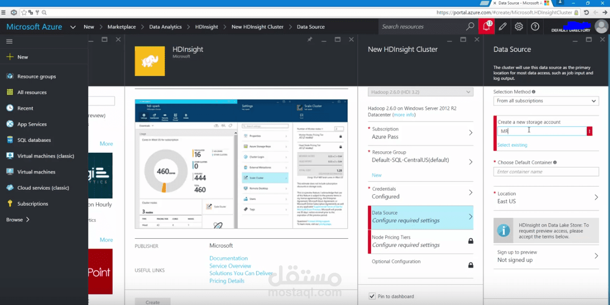Image resolution: width=610 pixels, height=305 pixels.
Task: Open the Data Source settings row
Action: tap(420, 217)
